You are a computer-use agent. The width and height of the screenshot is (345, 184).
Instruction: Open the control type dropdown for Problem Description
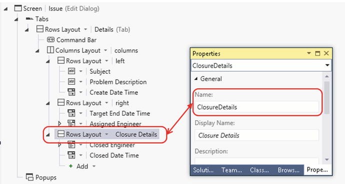tap(80, 82)
